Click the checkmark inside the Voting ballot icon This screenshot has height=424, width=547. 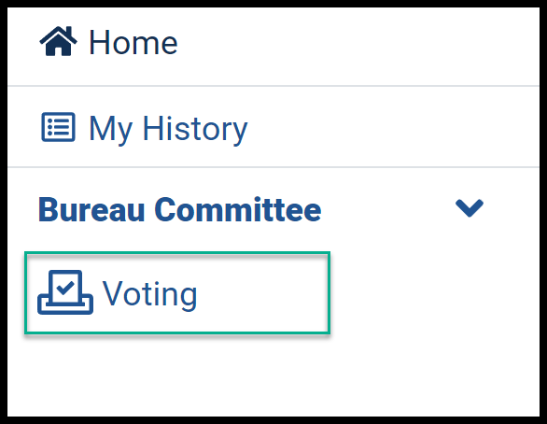point(65,288)
